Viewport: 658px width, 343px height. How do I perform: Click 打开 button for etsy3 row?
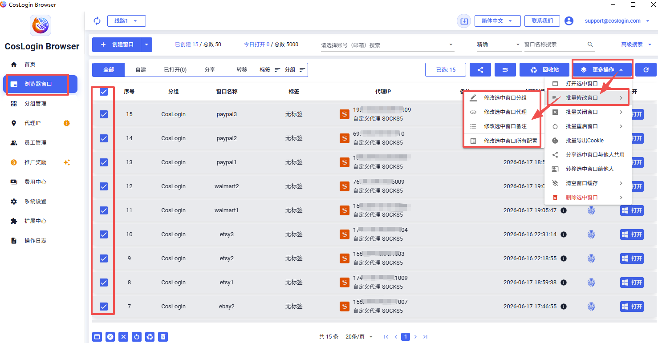coord(632,234)
